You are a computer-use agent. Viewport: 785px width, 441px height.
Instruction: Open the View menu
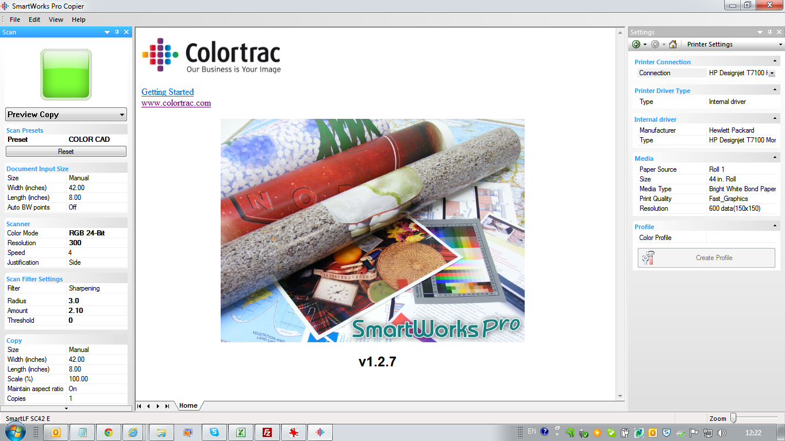[x=56, y=20]
